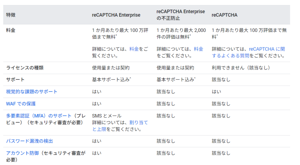Viewport: 300px width, 165px height.
Task: Open the 料金 link in the 不正防止 column
Action: (x=198, y=49)
